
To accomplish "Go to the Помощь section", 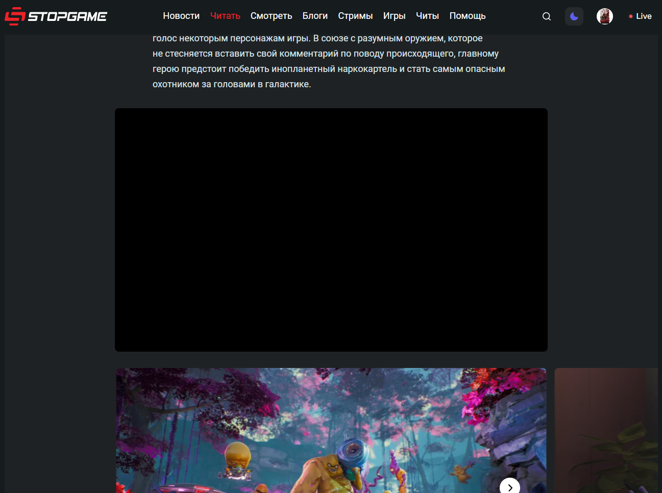I will pos(468,16).
